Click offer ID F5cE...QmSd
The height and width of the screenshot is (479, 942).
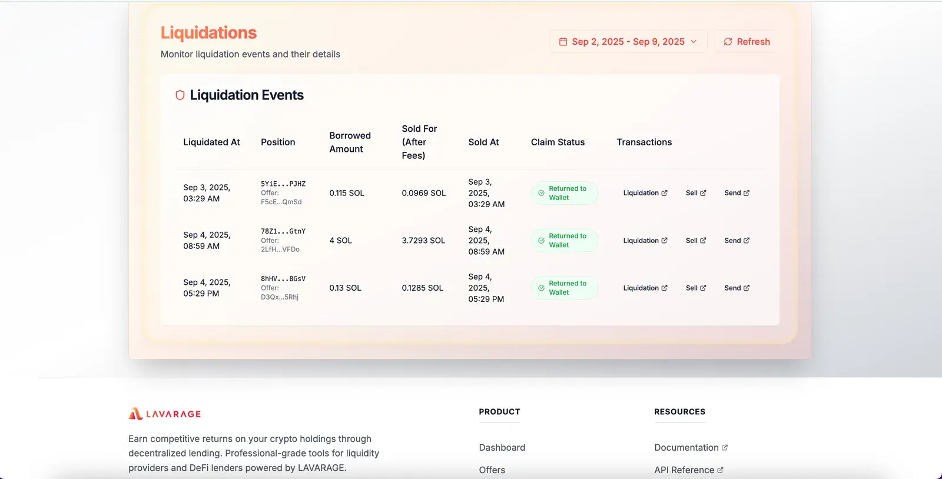[281, 202]
